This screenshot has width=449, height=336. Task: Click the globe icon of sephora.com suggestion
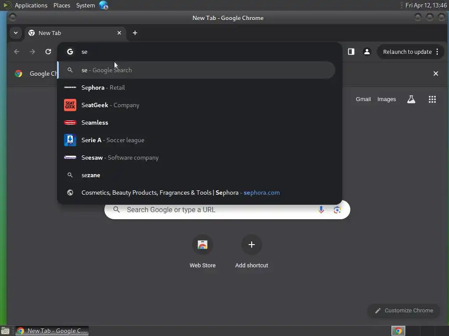pos(70,192)
